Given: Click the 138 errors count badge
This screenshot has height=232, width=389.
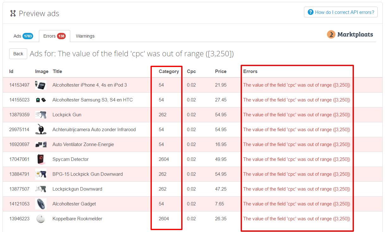Looking at the screenshot, I should 61,36.
